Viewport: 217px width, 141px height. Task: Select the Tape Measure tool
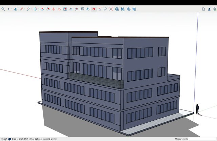[x=71, y=9]
